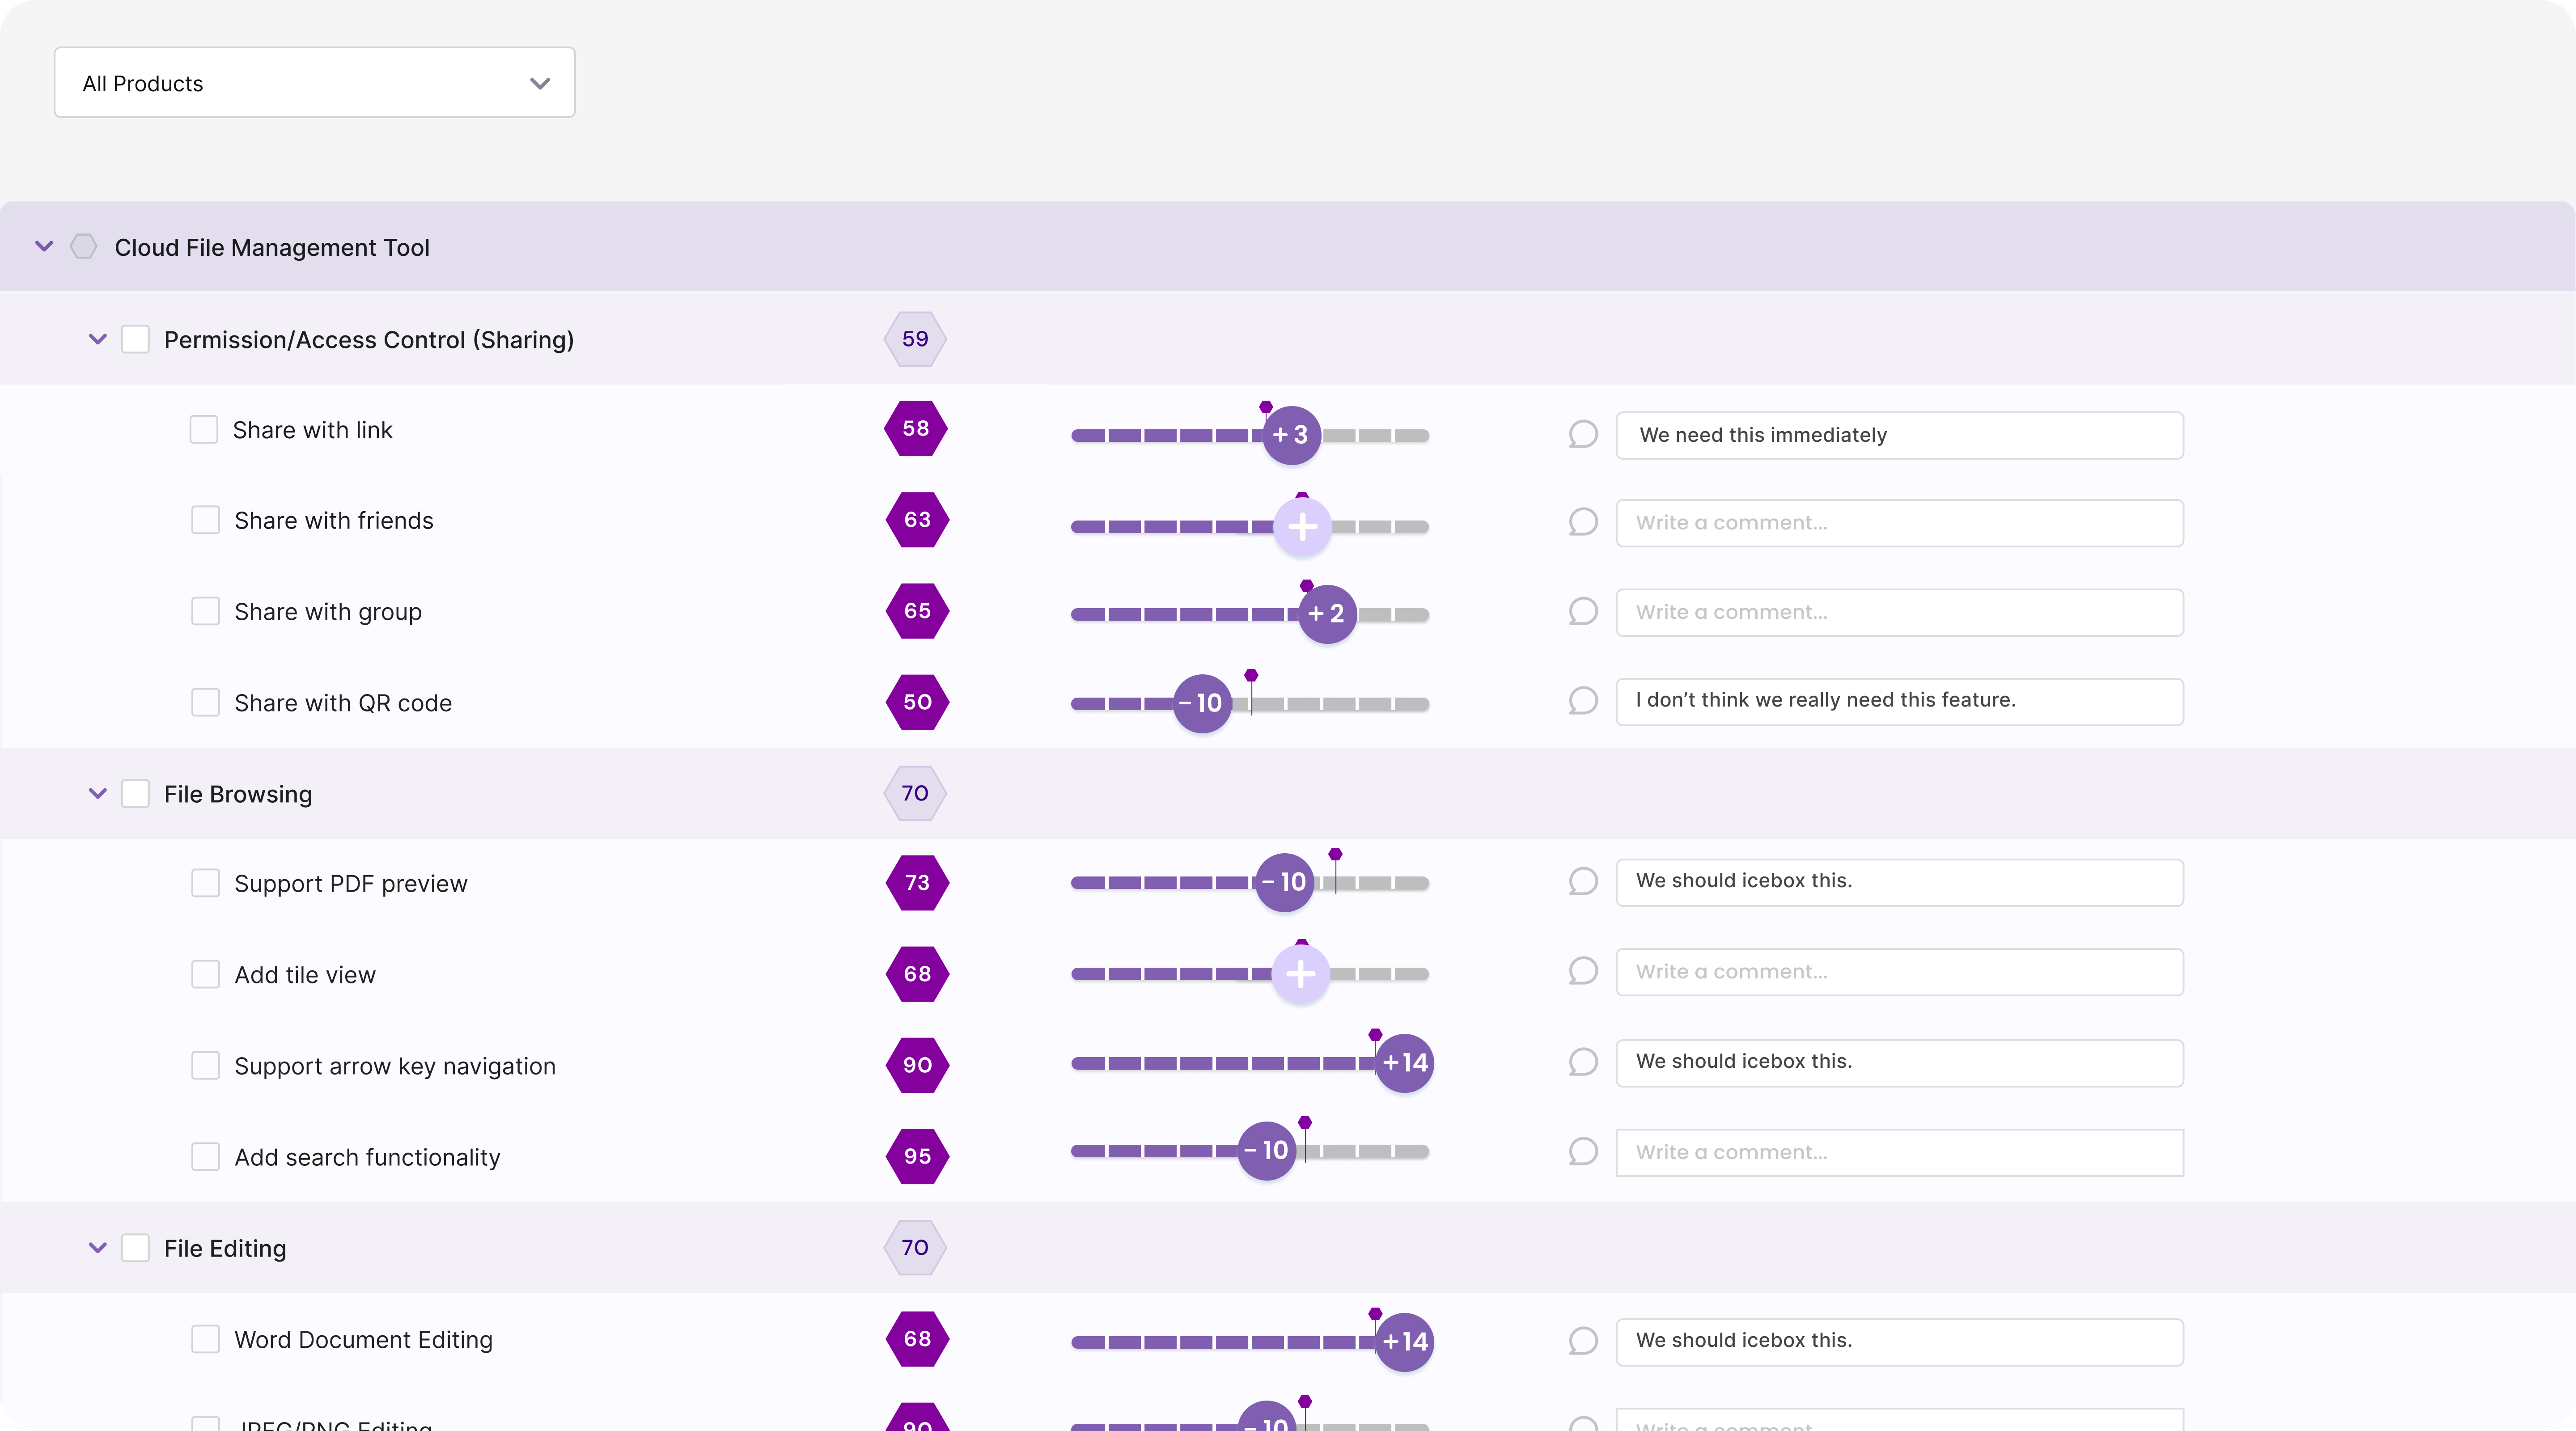Click comment bubble icon for Add tile view
This screenshot has width=2576, height=1431.
[1583, 971]
